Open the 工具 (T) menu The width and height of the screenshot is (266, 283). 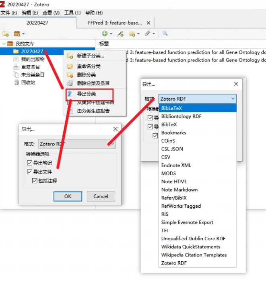pos(72,13)
